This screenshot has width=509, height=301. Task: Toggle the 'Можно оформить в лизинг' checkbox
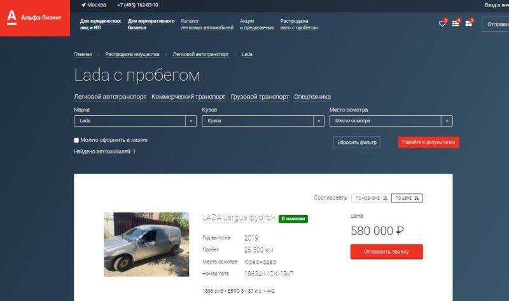[76, 140]
